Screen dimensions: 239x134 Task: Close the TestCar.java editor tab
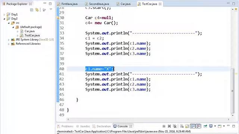pyautogui.click(x=160, y=4)
